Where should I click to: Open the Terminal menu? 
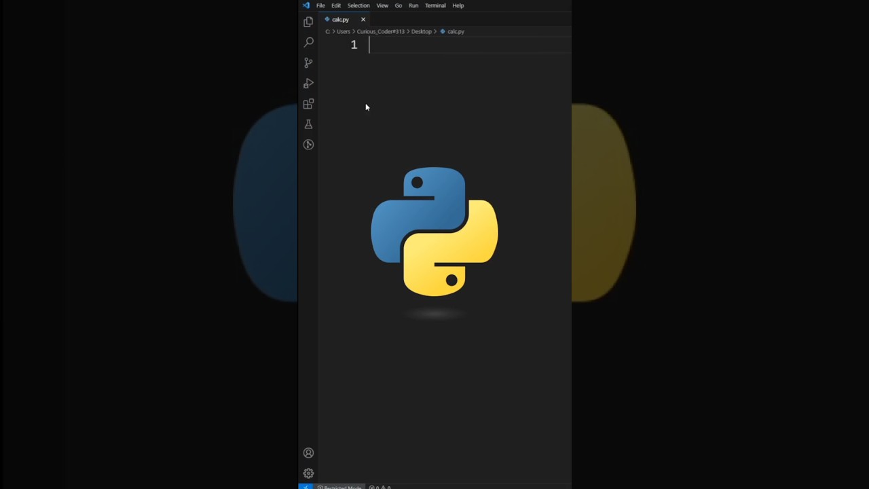click(435, 5)
